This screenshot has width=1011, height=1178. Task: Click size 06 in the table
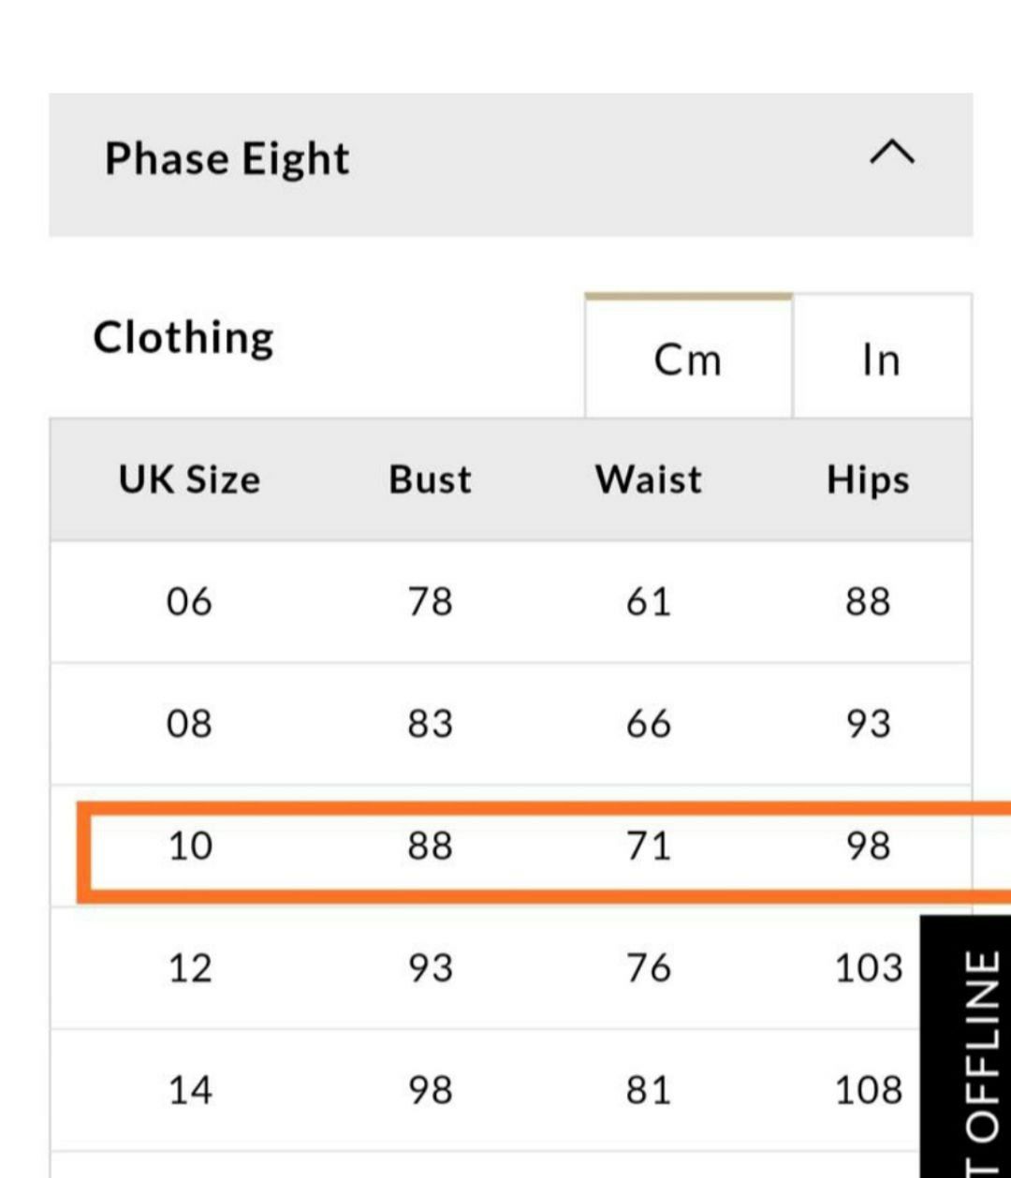[x=189, y=601]
